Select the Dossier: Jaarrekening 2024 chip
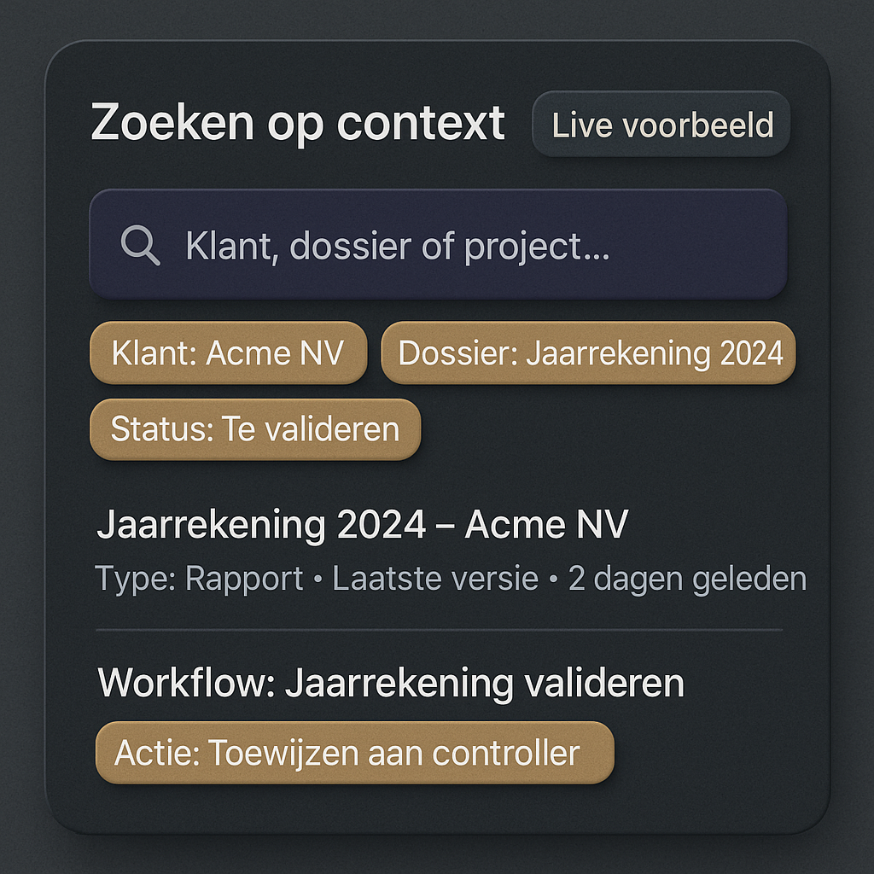 (x=589, y=353)
